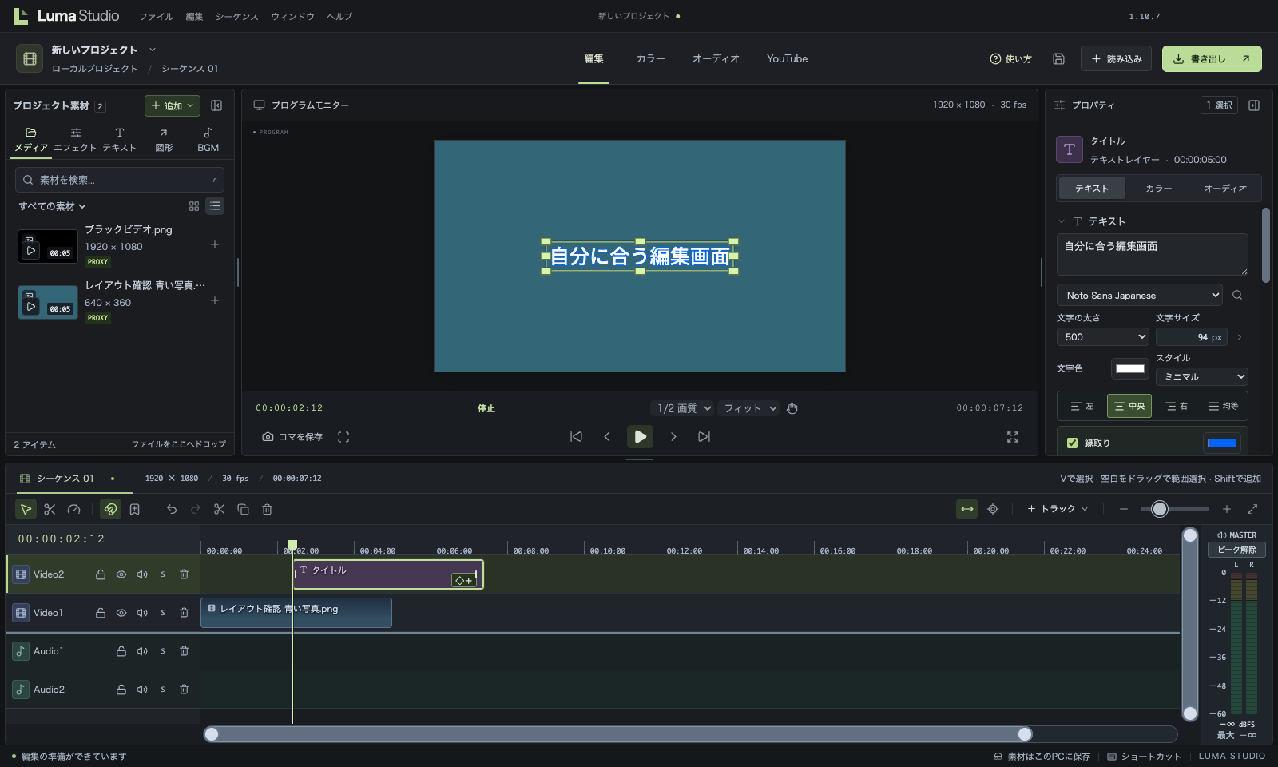Select the テキスト tab in project media

pos(119,139)
